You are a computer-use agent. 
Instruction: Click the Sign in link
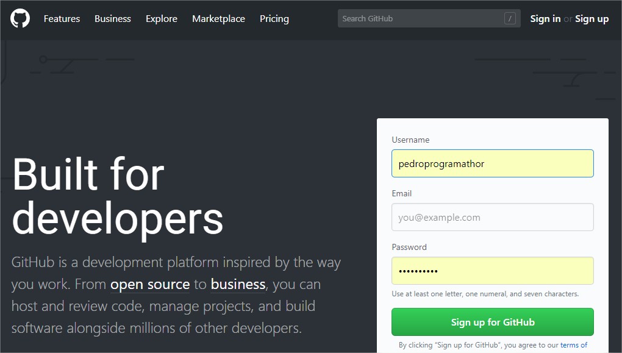click(545, 18)
